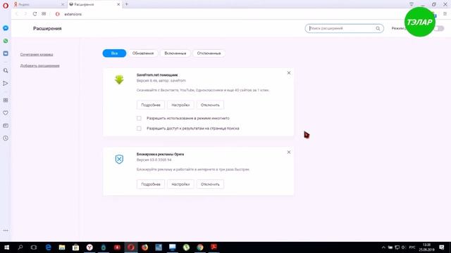The image size is (451, 253).
Task: Switch to Отключенные filter
Action: tap(209, 53)
